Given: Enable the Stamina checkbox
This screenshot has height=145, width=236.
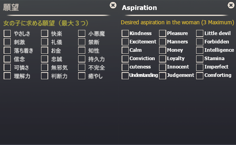Looking at the screenshot, I should (x=200, y=59).
